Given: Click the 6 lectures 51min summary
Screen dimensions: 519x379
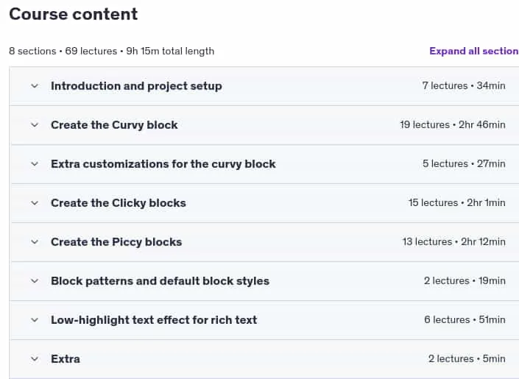Looking at the screenshot, I should pos(465,319).
